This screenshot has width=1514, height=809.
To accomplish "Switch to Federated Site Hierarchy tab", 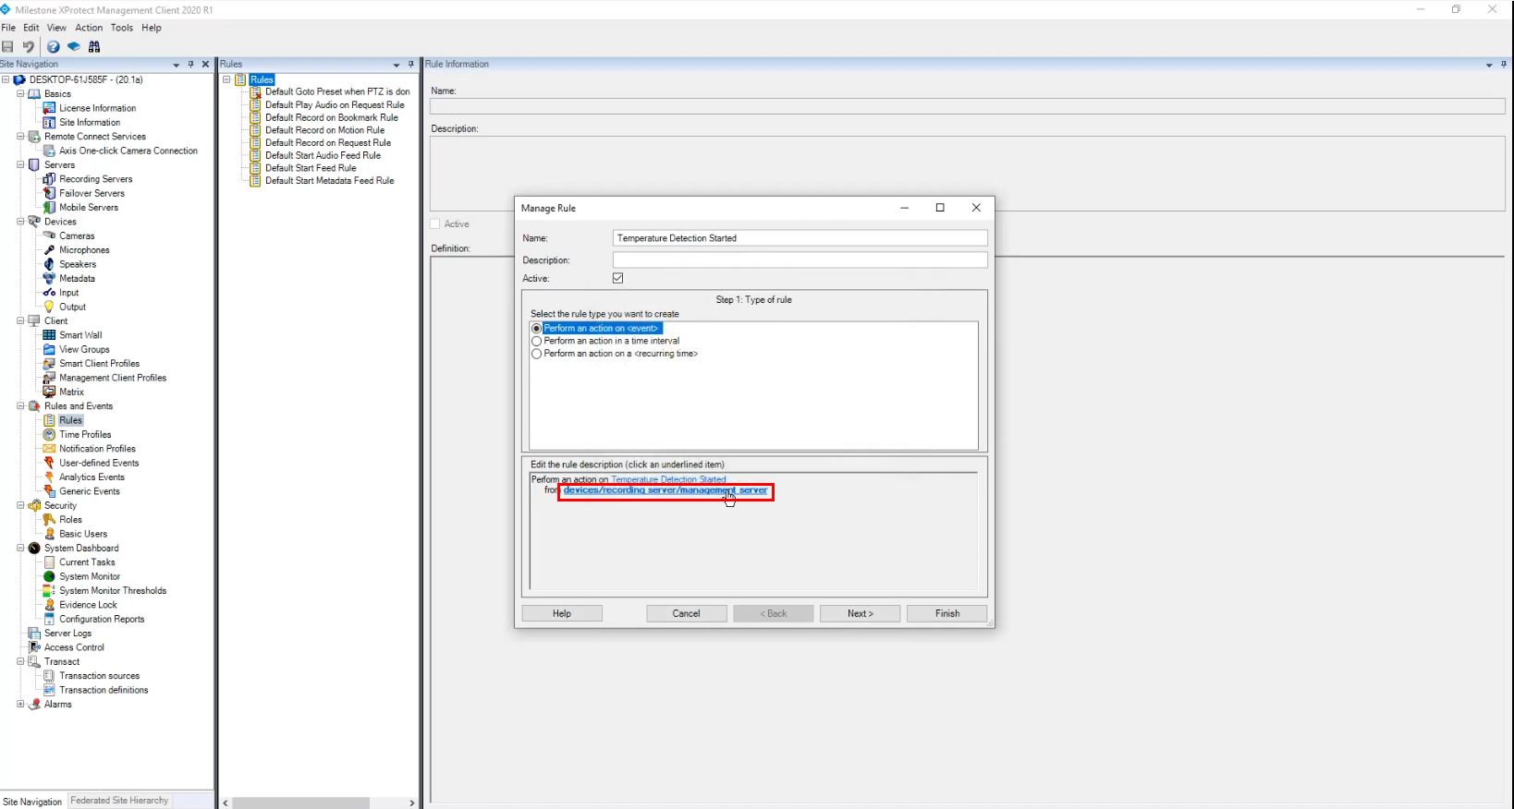I will click(119, 801).
